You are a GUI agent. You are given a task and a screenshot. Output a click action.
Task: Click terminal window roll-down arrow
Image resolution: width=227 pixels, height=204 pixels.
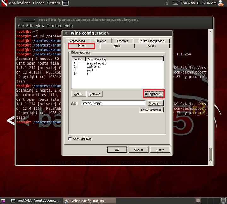pyautogui.click(x=27, y=20)
